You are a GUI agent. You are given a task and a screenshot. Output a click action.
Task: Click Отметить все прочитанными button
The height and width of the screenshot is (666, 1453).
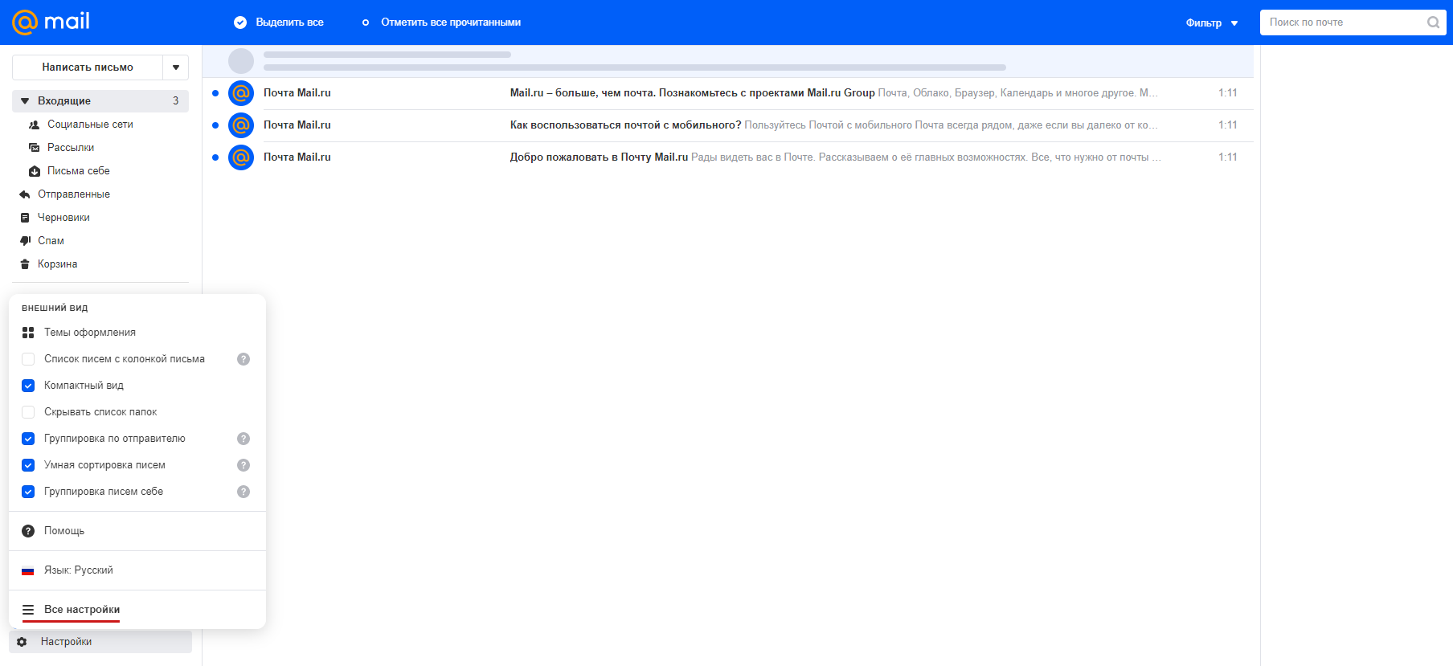tap(441, 22)
